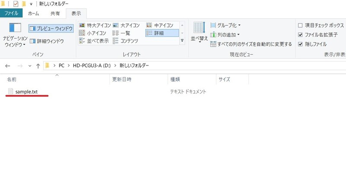
Task: Select Medium Icons (中アイコン) layout
Action: (160, 26)
